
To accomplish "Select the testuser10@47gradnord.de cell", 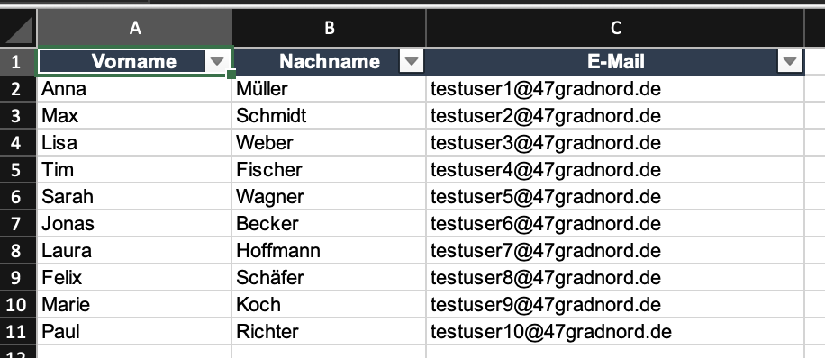I will pyautogui.click(x=615, y=332).
